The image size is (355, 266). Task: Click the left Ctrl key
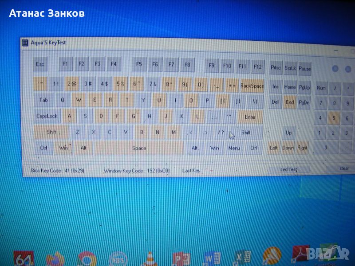coord(43,148)
